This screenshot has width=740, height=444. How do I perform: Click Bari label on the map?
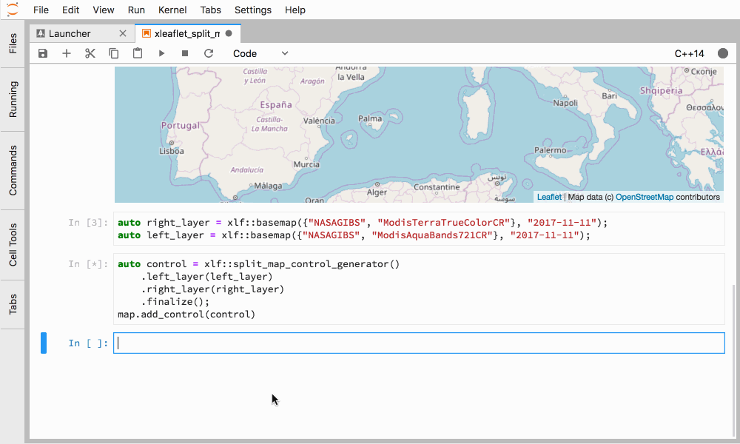click(609, 95)
